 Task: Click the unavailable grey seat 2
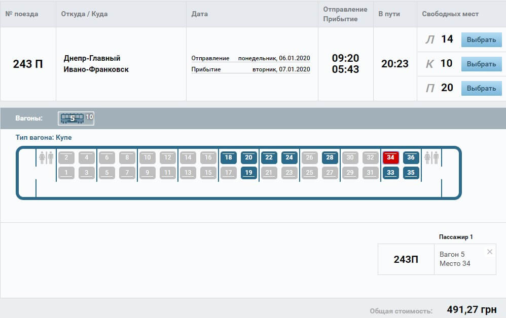pyautogui.click(x=66, y=157)
